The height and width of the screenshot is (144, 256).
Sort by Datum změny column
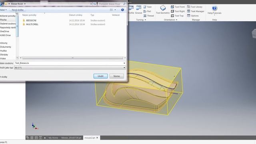tap(76, 15)
